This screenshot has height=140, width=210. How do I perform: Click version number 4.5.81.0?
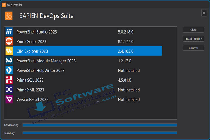pyautogui.click(x=125, y=80)
